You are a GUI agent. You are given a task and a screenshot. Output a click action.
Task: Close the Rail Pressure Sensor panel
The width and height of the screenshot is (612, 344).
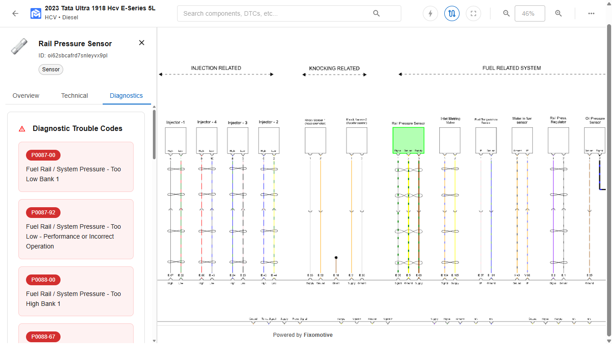(x=141, y=43)
